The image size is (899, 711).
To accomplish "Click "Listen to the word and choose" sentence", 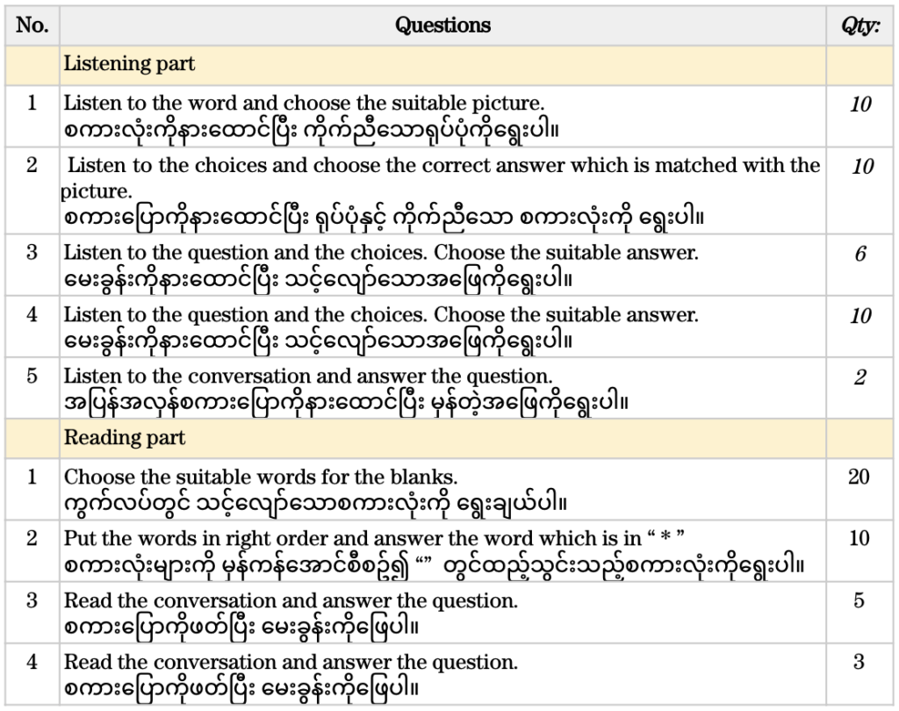I will (x=304, y=103).
